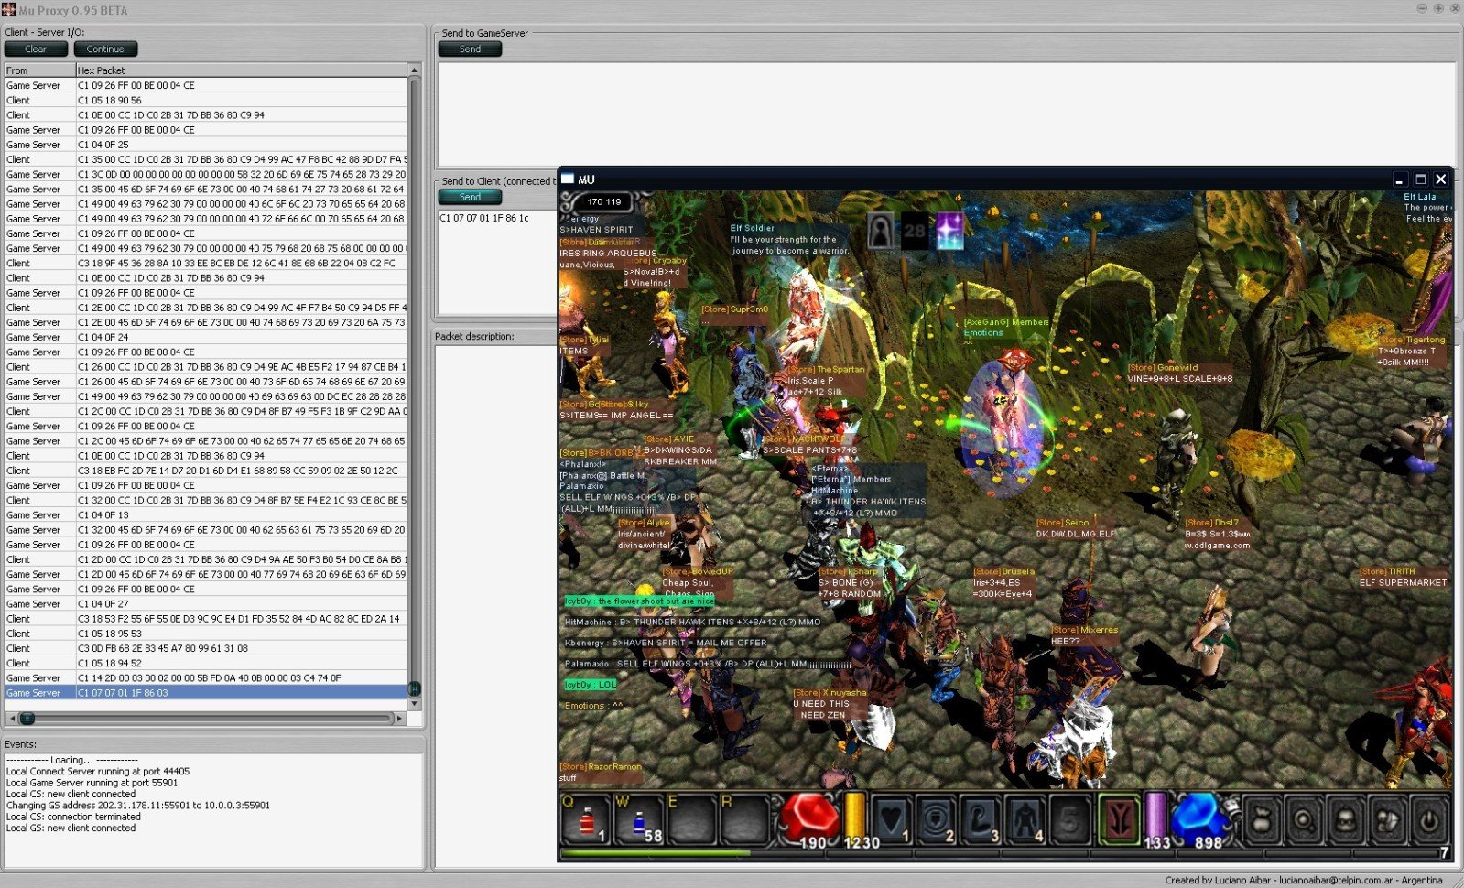Screen dimensions: 1464x888
Task: Select the empty R quick slot
Action: 744,818
